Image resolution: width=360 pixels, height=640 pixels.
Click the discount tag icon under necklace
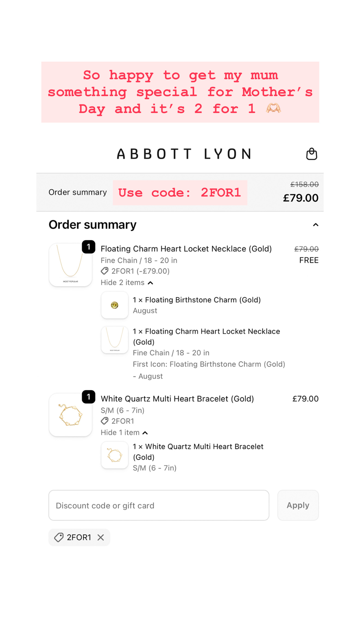tap(104, 271)
